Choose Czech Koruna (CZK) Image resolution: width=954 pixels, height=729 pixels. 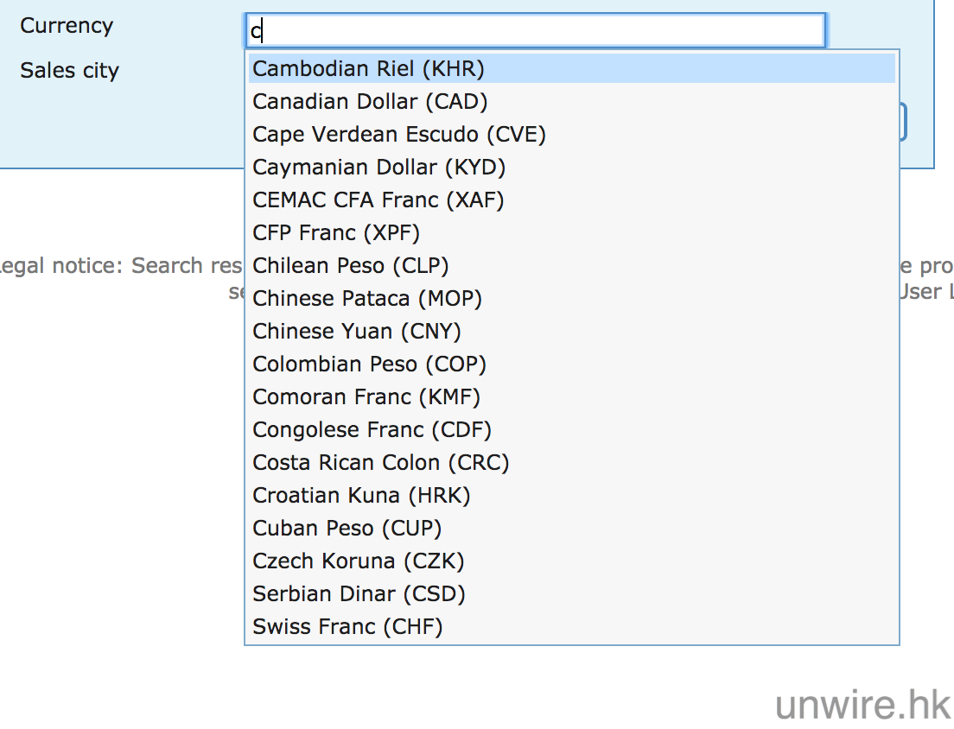click(358, 561)
